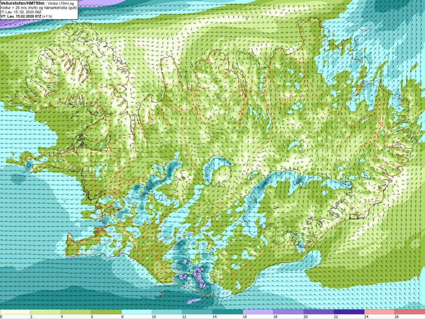The height and width of the screenshot is (319, 425).
Task: Click the legend scale label 2
Action: [31, 317]
